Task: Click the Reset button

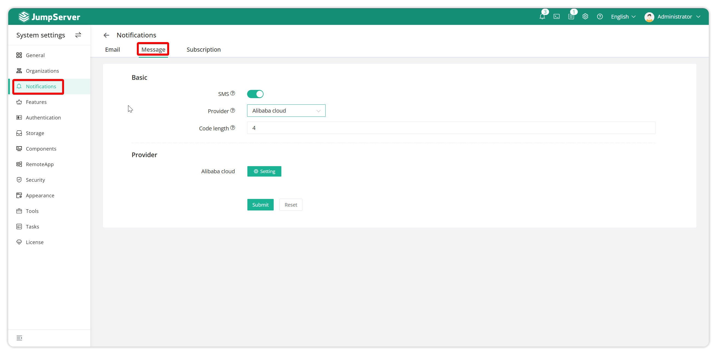Action: point(291,205)
